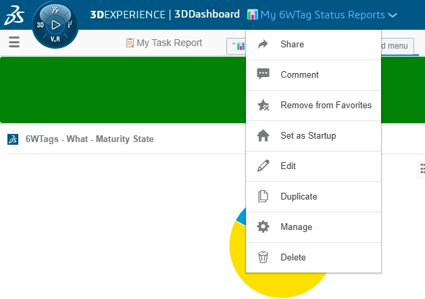Click the Share arrow icon

pyautogui.click(x=263, y=44)
